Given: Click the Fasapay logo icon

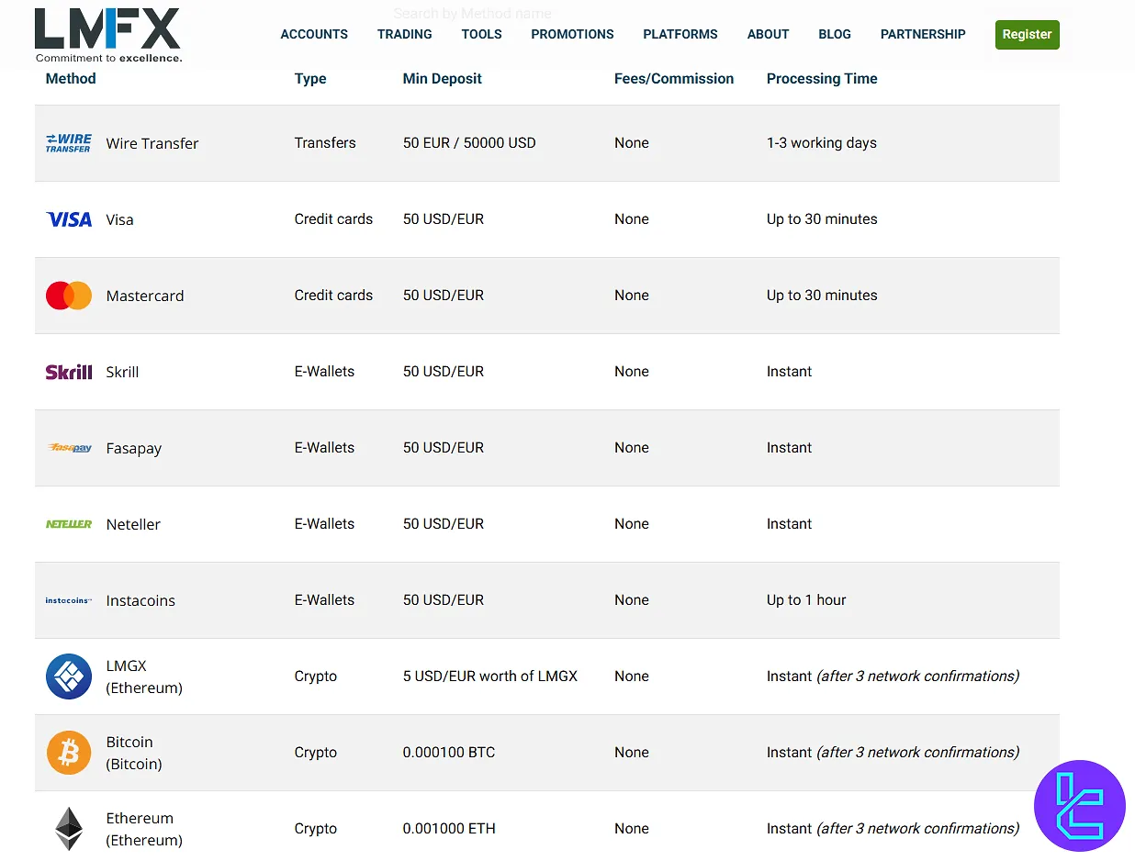Looking at the screenshot, I should click(x=69, y=448).
